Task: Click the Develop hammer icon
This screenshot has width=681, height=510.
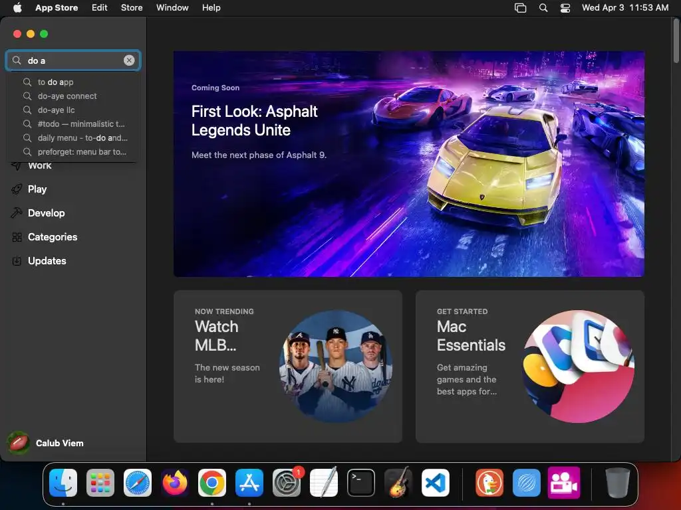Action: point(17,213)
